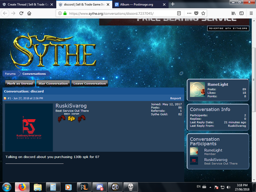
Task: Open the taskbar clock and date
Action: (242, 187)
